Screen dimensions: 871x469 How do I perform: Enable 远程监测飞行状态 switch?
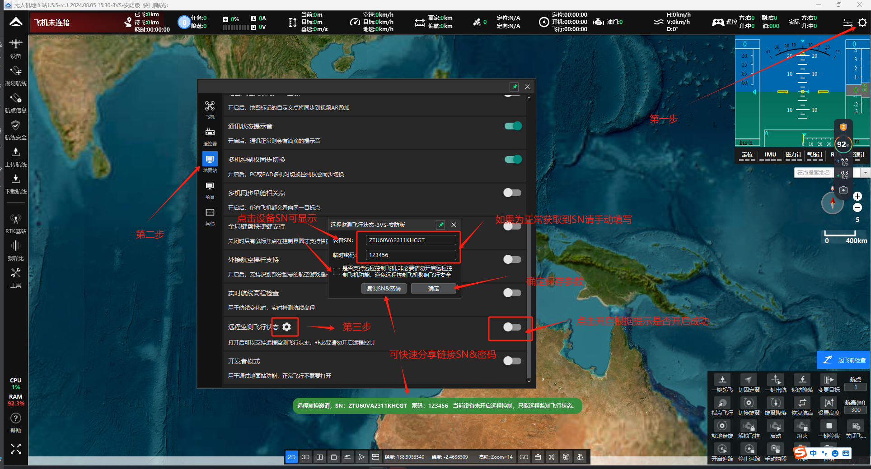(x=512, y=327)
